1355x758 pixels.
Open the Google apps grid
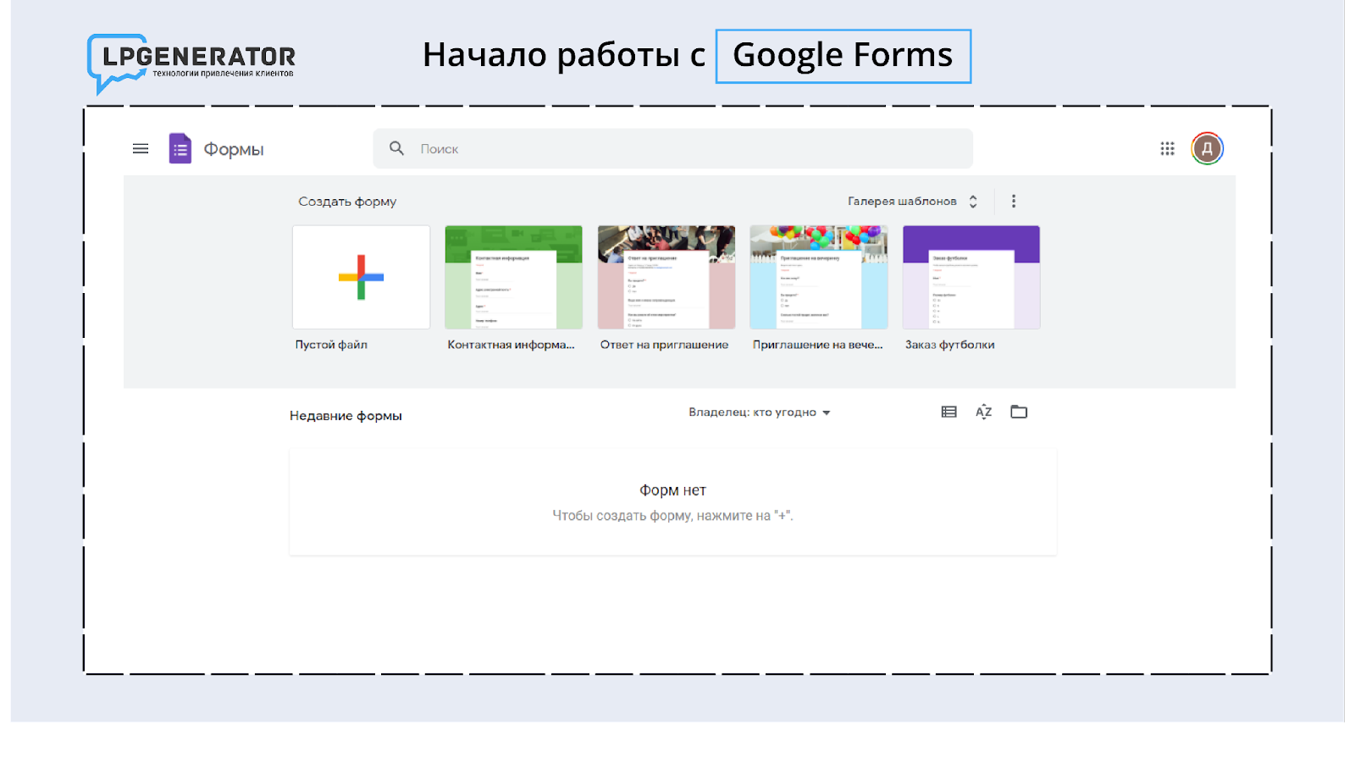pos(1167,149)
